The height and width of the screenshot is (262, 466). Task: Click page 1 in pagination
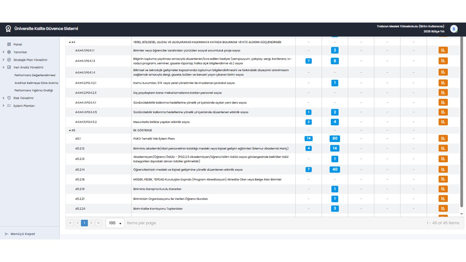84,223
